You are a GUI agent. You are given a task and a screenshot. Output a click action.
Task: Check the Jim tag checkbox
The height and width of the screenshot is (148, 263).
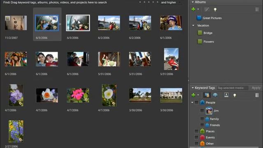[202, 111]
